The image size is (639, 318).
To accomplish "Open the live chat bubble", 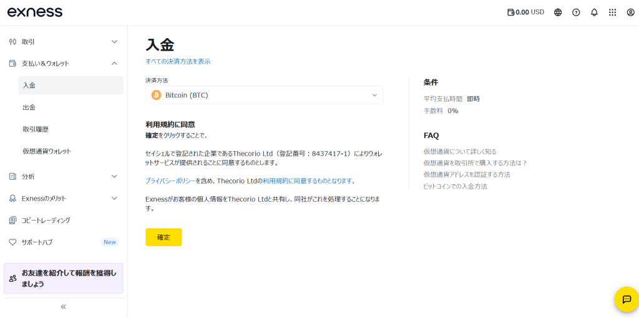I will tap(627, 299).
